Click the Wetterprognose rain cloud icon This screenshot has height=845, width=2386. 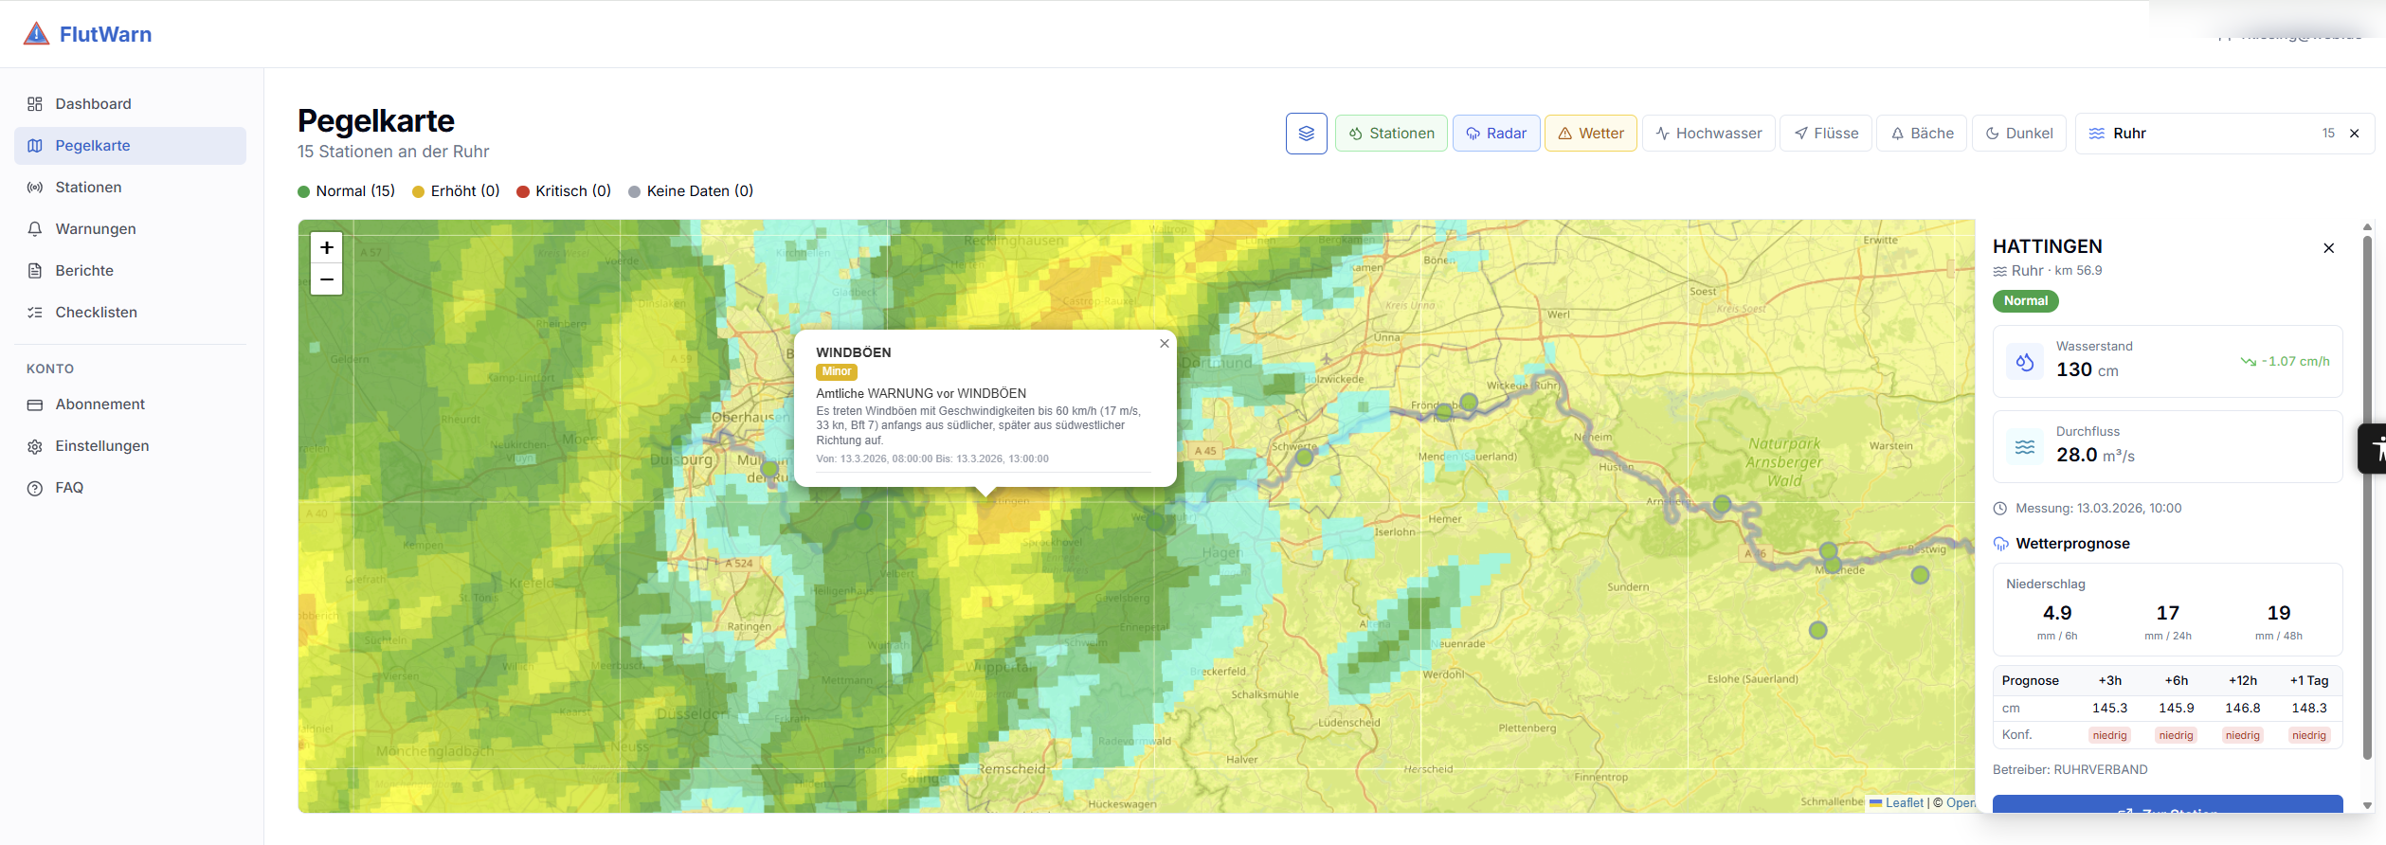(x=2001, y=544)
